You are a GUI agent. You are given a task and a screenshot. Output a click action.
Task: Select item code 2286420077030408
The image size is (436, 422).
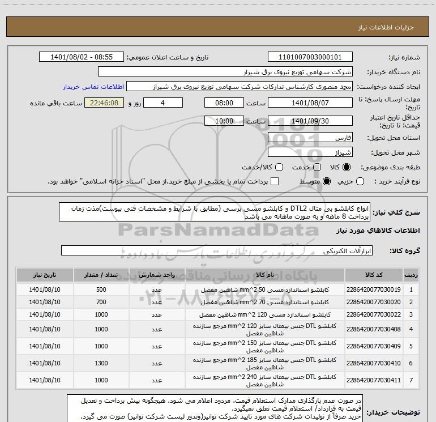pyautogui.click(x=374, y=329)
